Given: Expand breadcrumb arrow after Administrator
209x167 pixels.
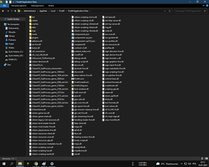Looking at the screenshot, I should [37, 11].
